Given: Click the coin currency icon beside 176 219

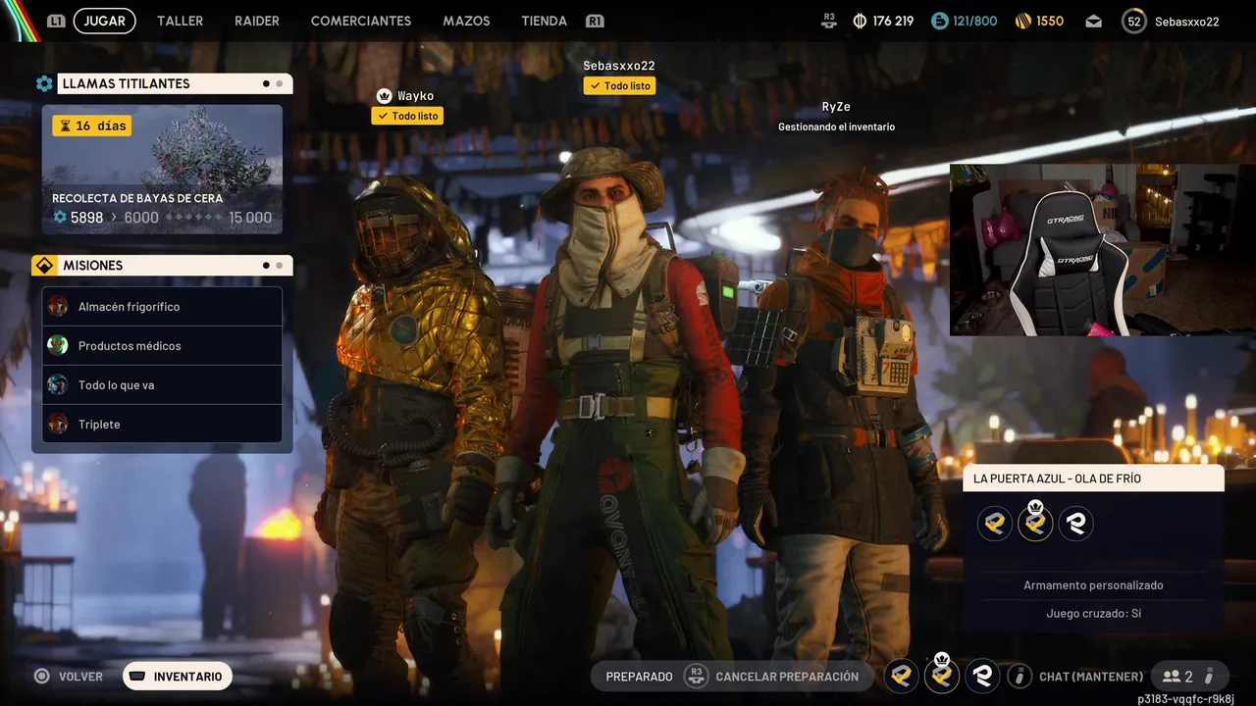Looking at the screenshot, I should click(860, 21).
